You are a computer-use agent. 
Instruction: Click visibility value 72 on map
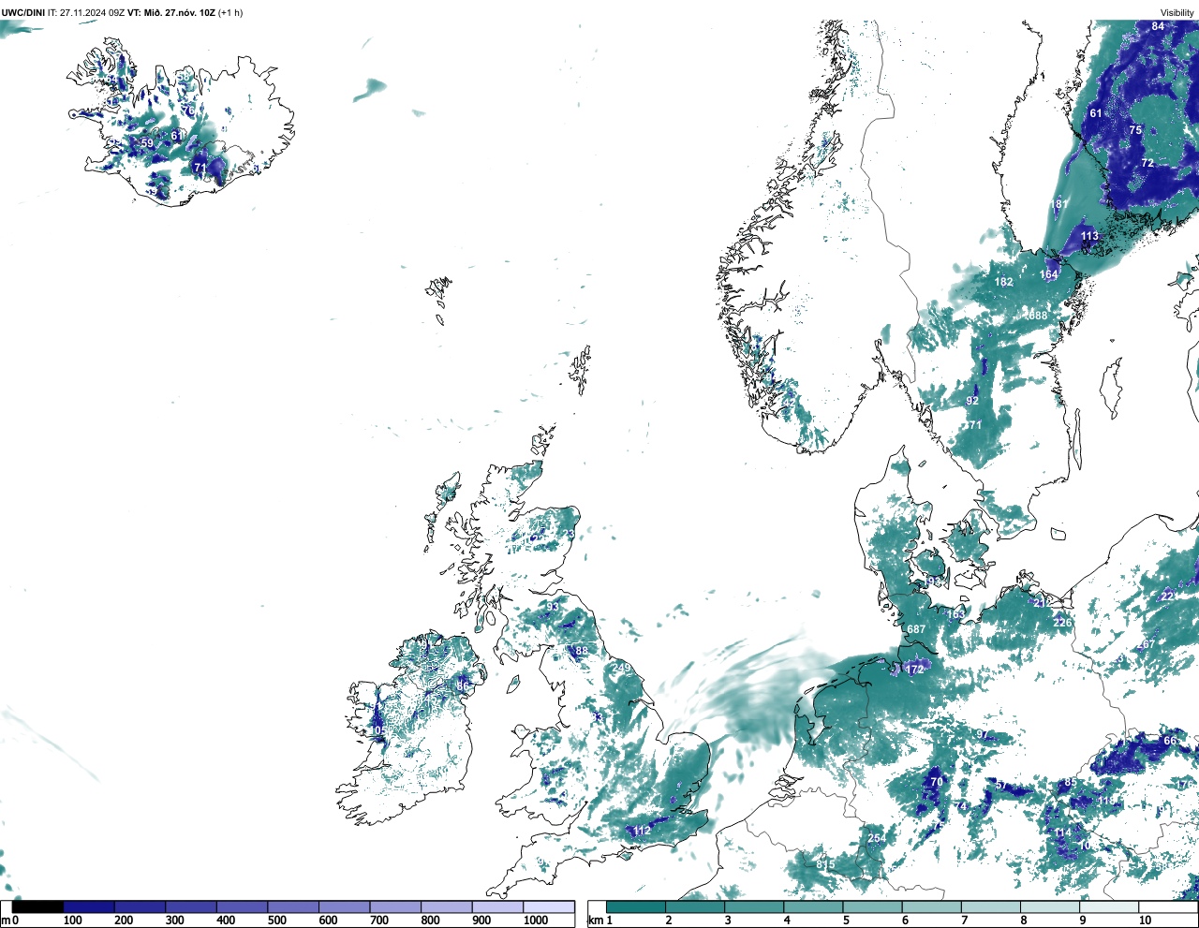coord(1147,163)
